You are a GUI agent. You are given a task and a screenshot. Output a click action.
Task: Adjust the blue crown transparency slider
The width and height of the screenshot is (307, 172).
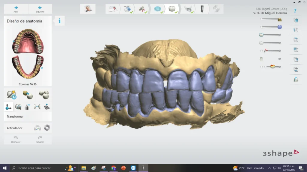point(271,27)
